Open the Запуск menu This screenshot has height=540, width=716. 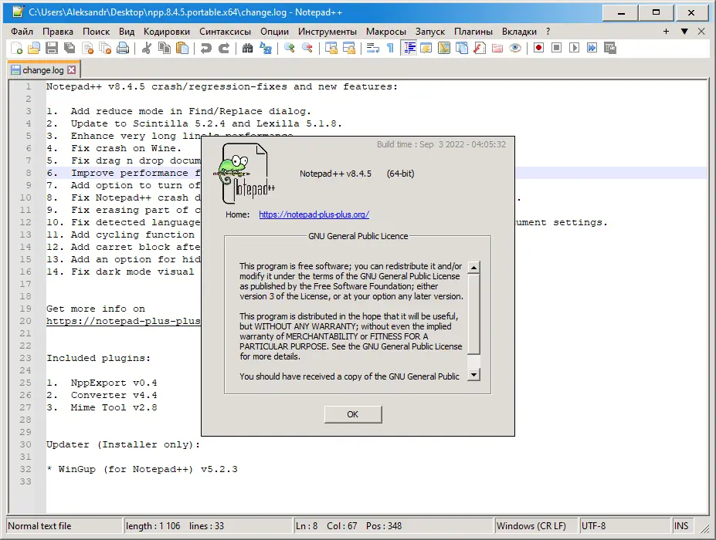coord(430,32)
